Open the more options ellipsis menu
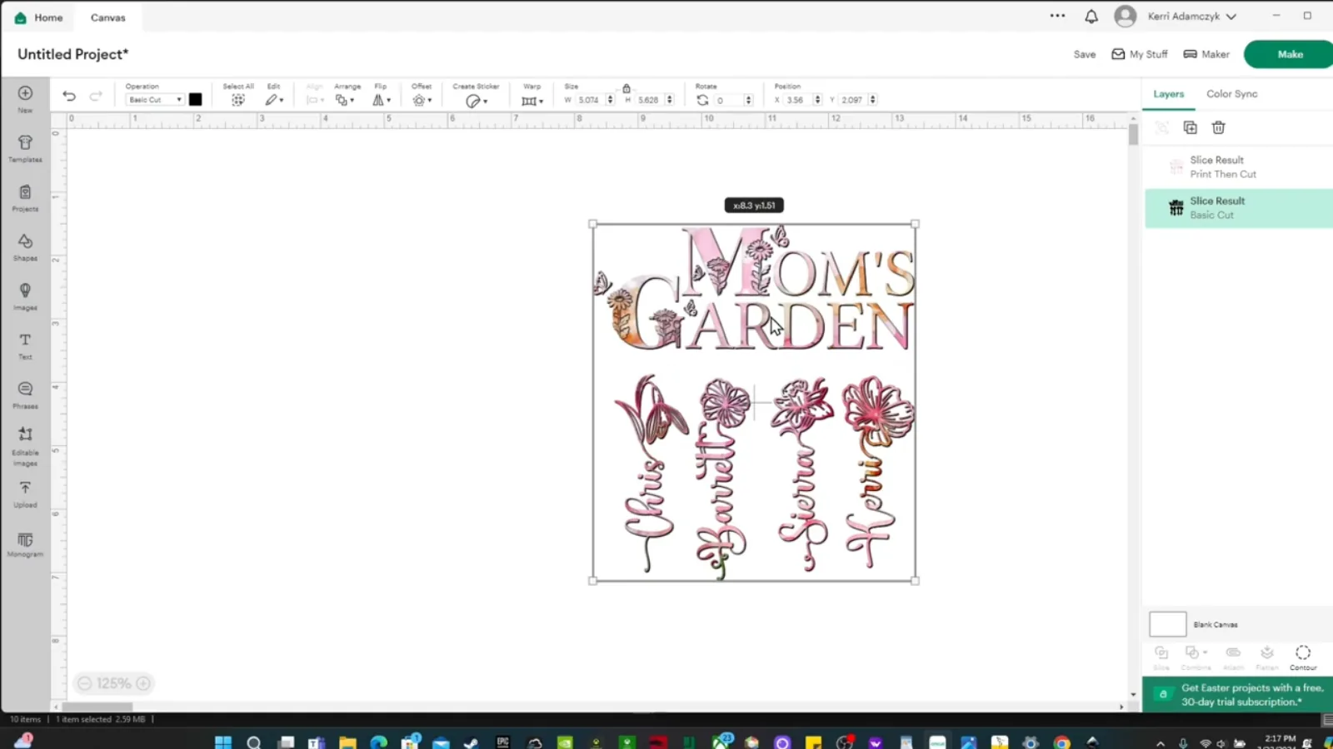Screen dimensions: 1333x749 click(1057, 16)
